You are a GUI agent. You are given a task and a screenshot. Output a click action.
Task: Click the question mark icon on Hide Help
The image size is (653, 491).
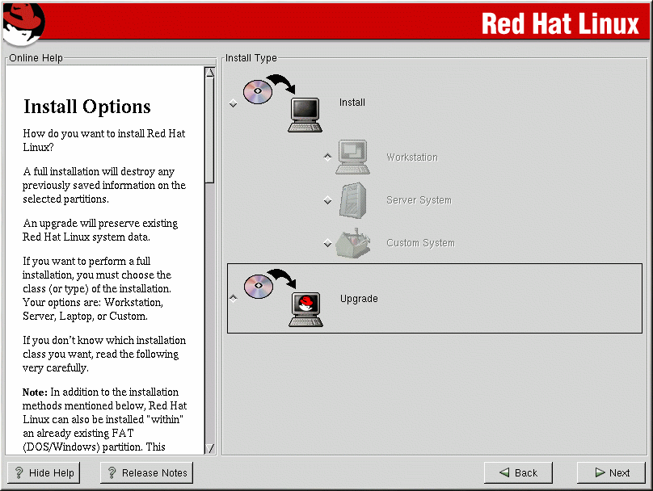[x=19, y=473]
